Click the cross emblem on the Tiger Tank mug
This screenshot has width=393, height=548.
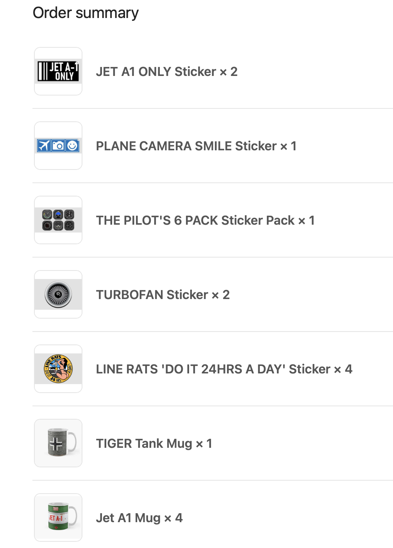click(55, 444)
